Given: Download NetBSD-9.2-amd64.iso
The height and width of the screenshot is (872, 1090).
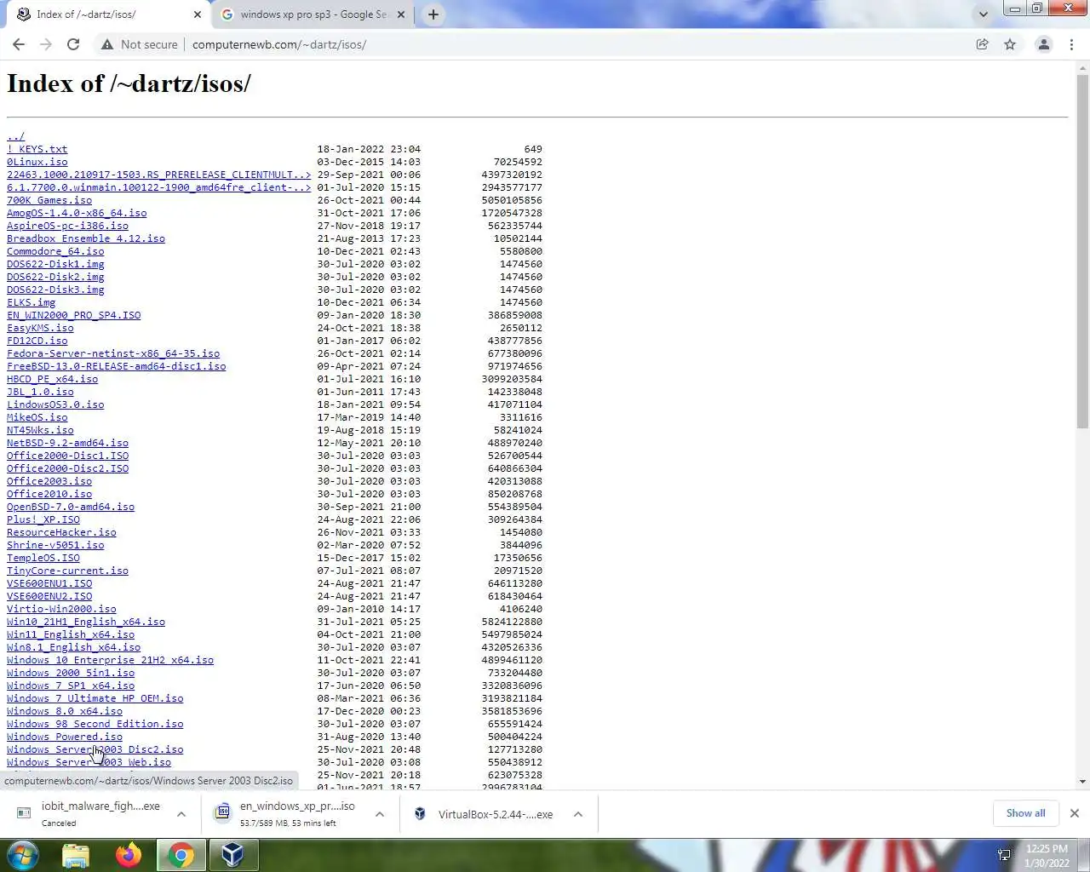Looking at the screenshot, I should (x=67, y=443).
